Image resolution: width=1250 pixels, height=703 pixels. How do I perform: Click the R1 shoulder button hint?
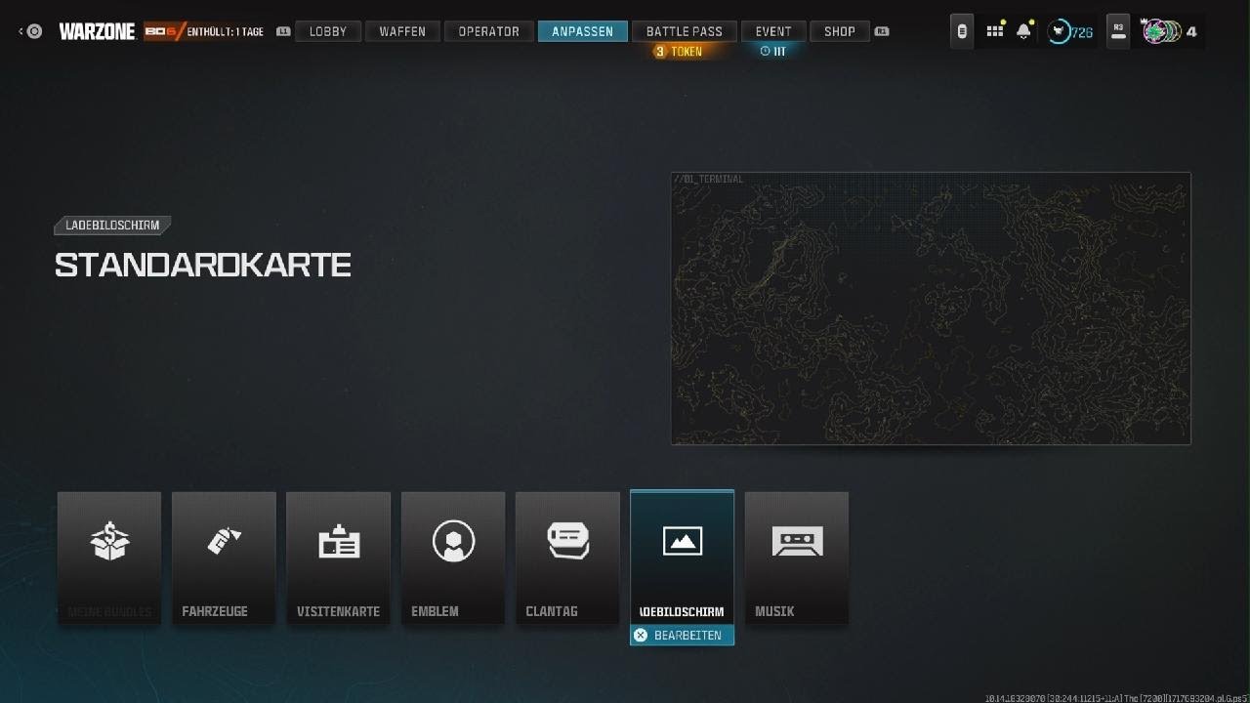click(882, 31)
